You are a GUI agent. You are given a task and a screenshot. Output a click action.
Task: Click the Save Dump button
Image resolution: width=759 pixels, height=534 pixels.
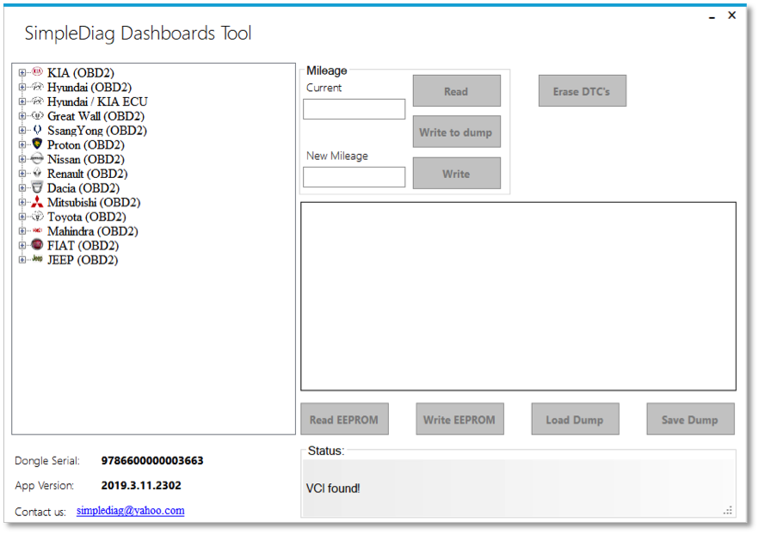tap(690, 419)
